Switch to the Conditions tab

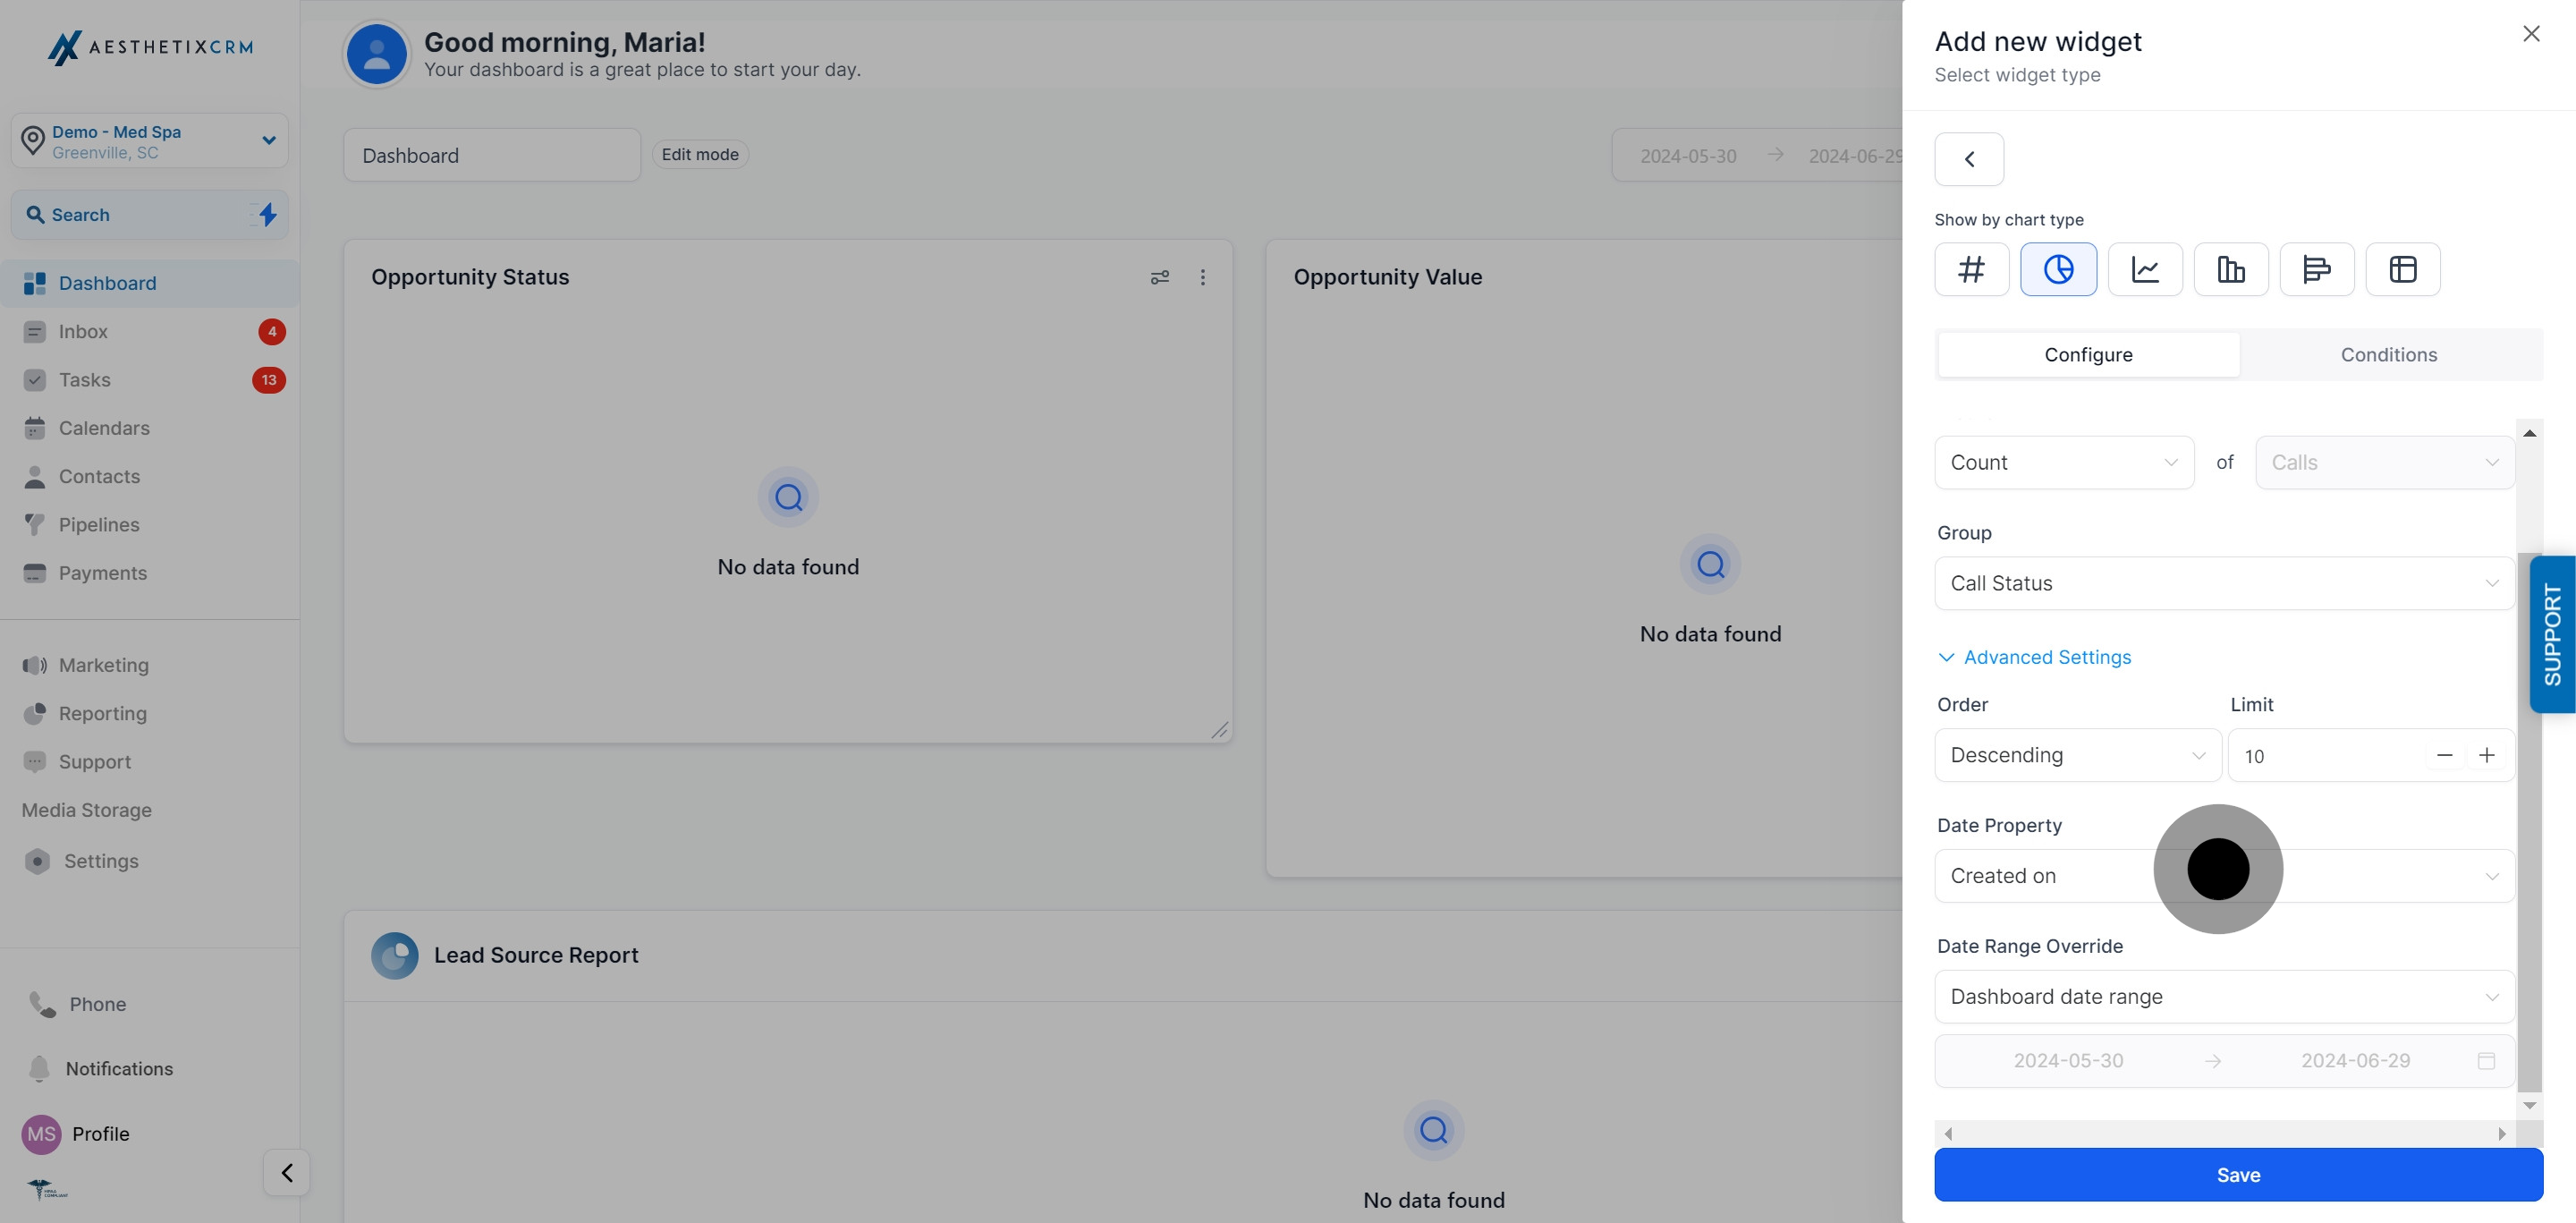[x=2390, y=354]
